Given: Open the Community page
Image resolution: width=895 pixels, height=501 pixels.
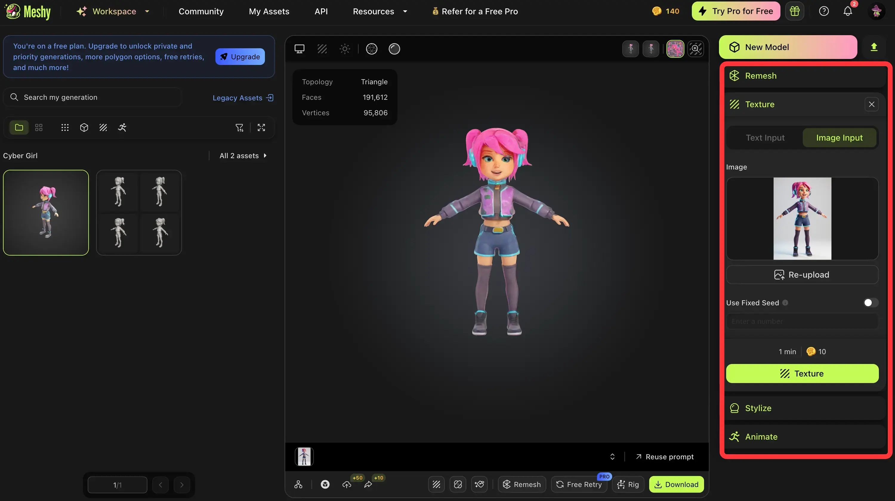Looking at the screenshot, I should (201, 11).
